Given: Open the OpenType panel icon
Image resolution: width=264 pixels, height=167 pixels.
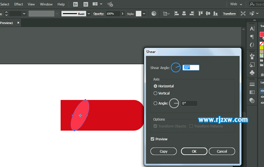Looking at the screenshot, I should [x=252, y=45].
